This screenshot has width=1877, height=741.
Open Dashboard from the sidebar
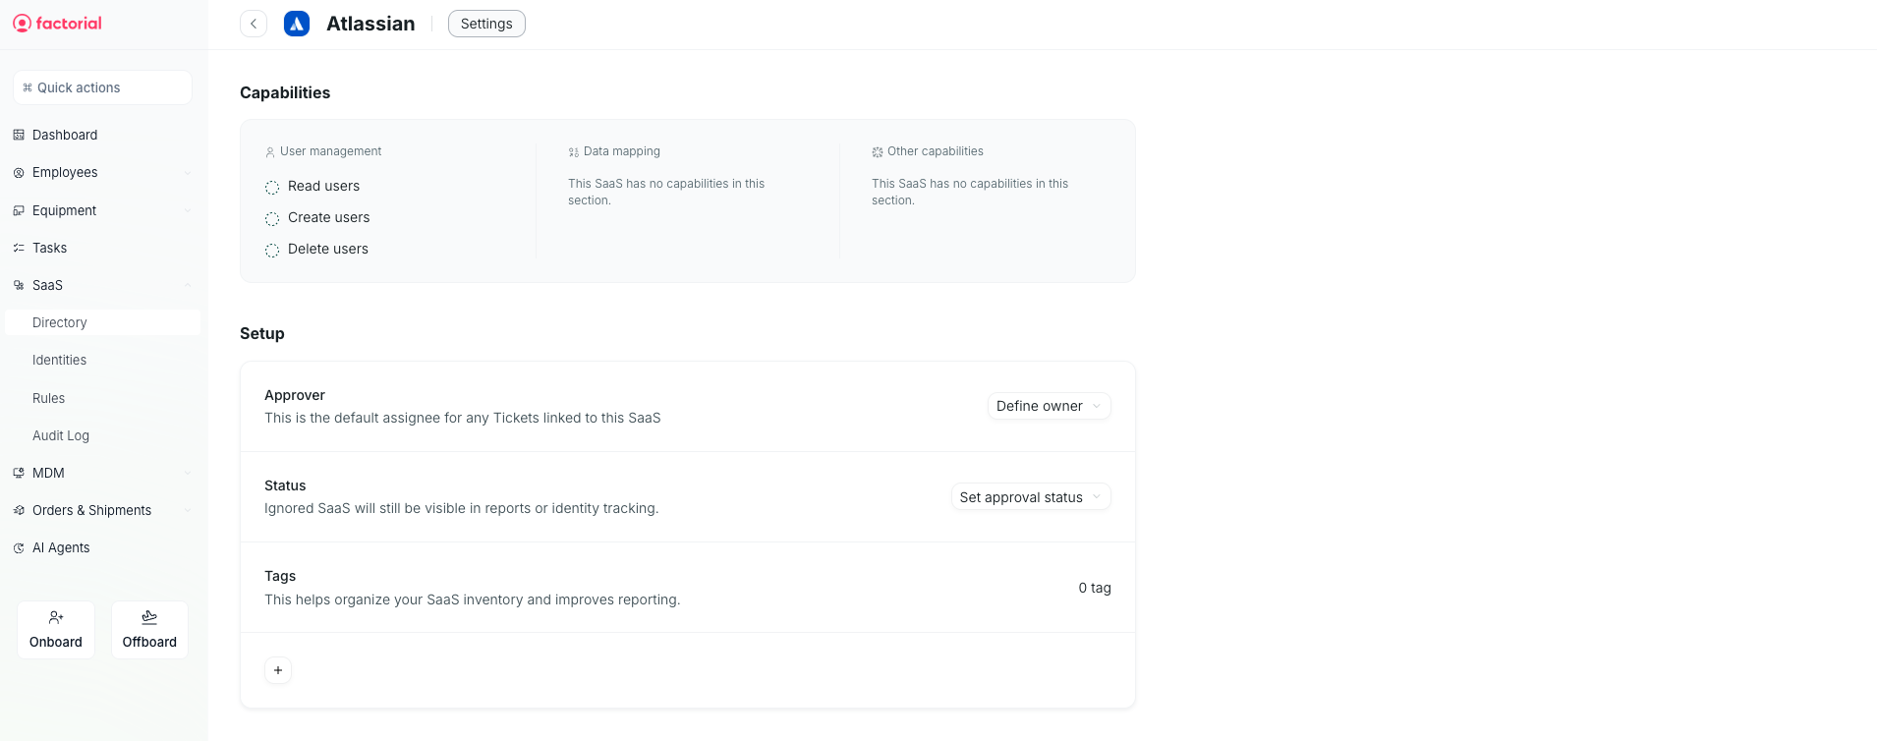[x=65, y=135]
